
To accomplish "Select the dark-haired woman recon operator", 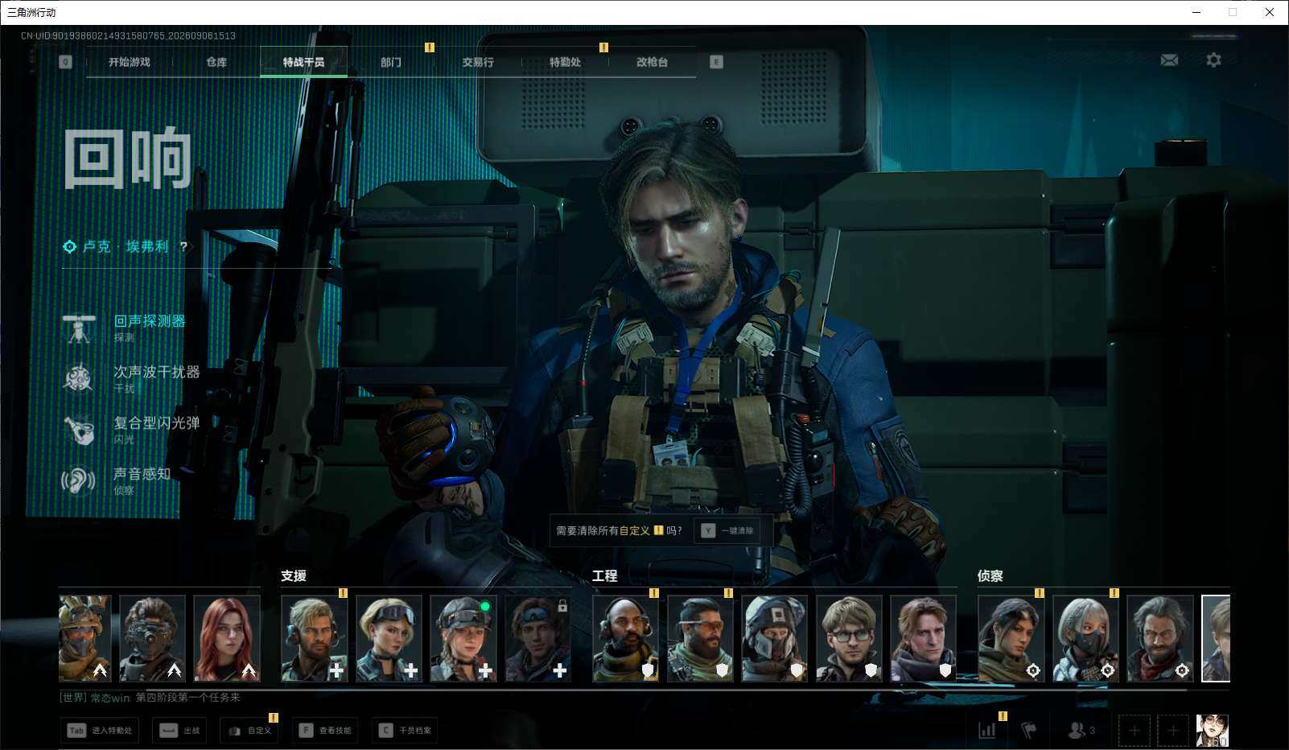I will click(1011, 639).
